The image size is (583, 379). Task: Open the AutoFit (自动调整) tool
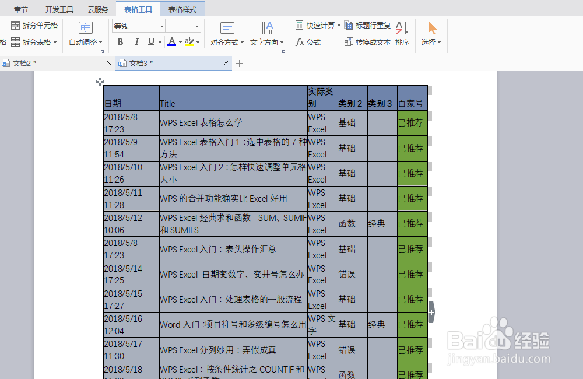click(86, 34)
